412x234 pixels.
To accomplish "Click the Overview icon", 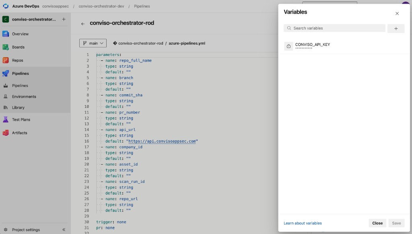I will coord(6,34).
